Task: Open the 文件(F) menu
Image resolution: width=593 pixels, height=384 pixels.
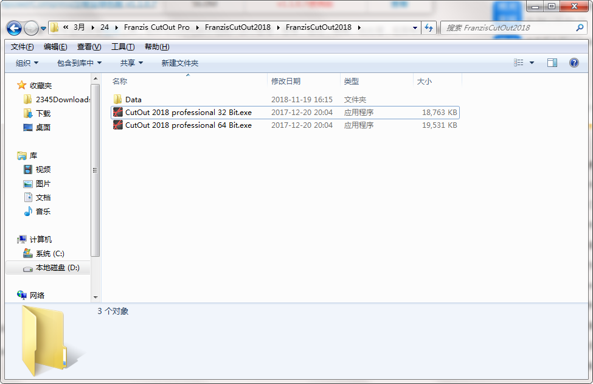Action: click(23, 47)
